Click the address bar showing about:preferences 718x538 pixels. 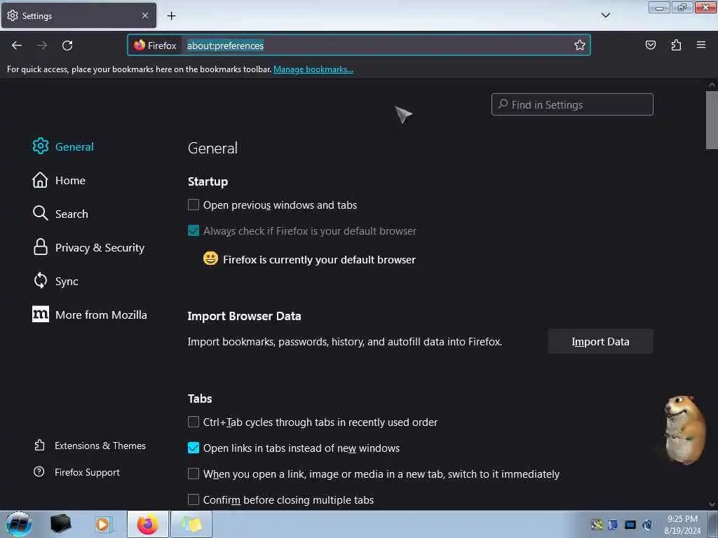(358, 46)
